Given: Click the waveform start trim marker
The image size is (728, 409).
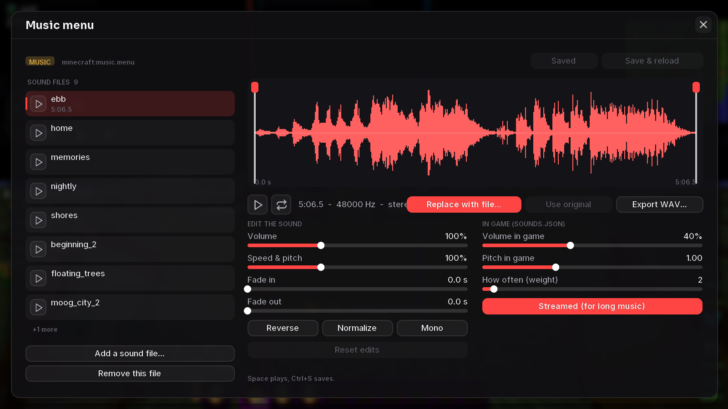Looking at the screenshot, I should pyautogui.click(x=255, y=87).
